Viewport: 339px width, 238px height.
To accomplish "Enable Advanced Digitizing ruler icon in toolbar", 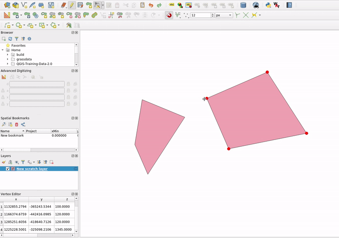I will (x=7, y=15).
